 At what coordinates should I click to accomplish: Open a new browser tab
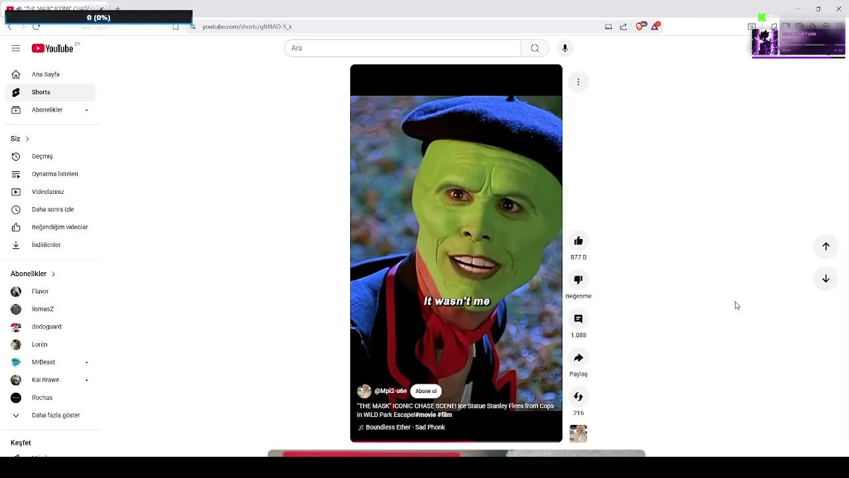point(117,8)
